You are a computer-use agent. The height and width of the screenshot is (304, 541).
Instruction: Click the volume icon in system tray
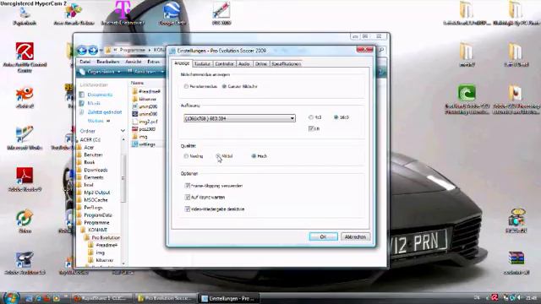pyautogui.click(x=518, y=297)
